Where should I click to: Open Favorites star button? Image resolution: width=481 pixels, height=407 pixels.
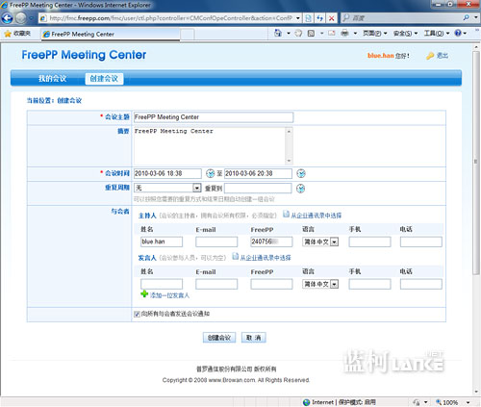pos(17,34)
